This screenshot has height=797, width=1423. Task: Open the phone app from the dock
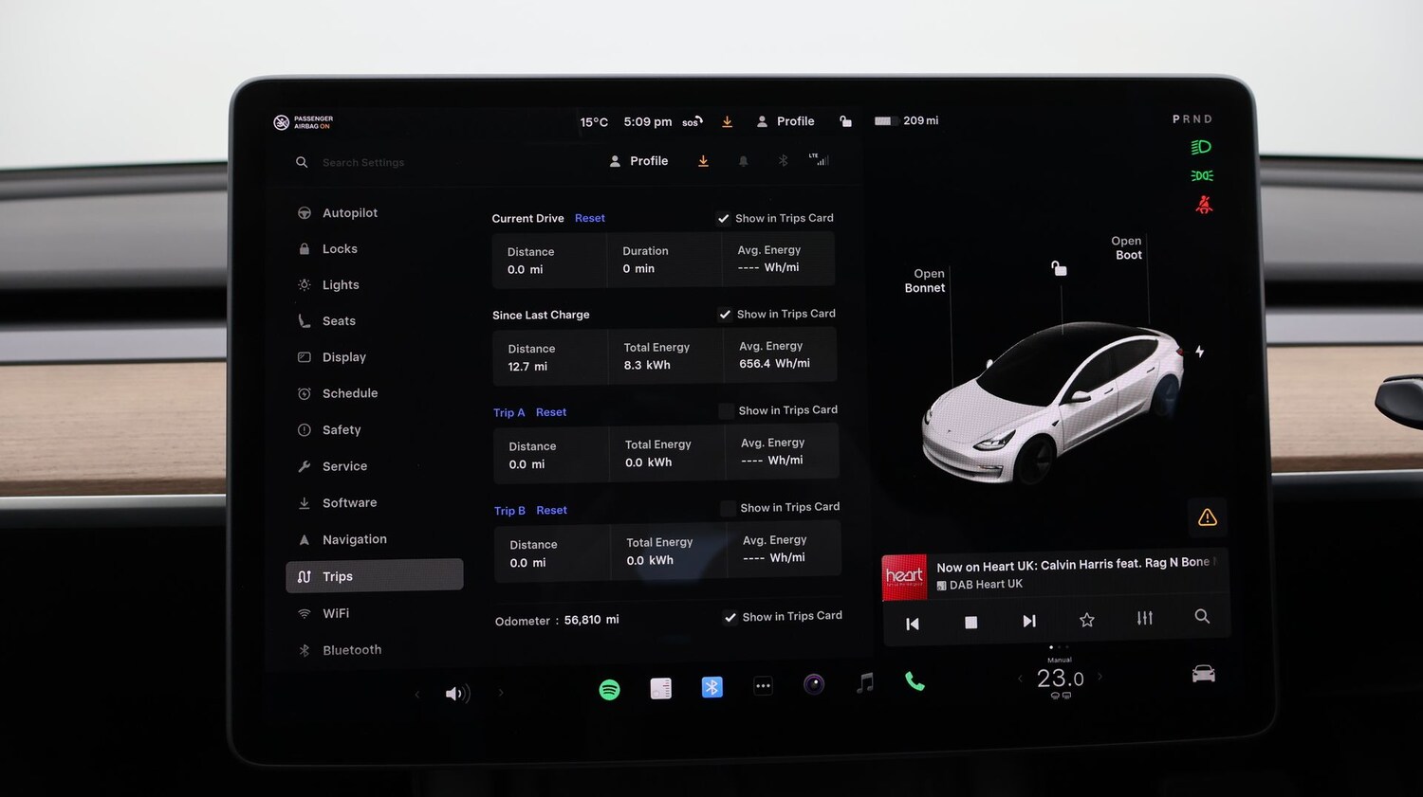(914, 681)
